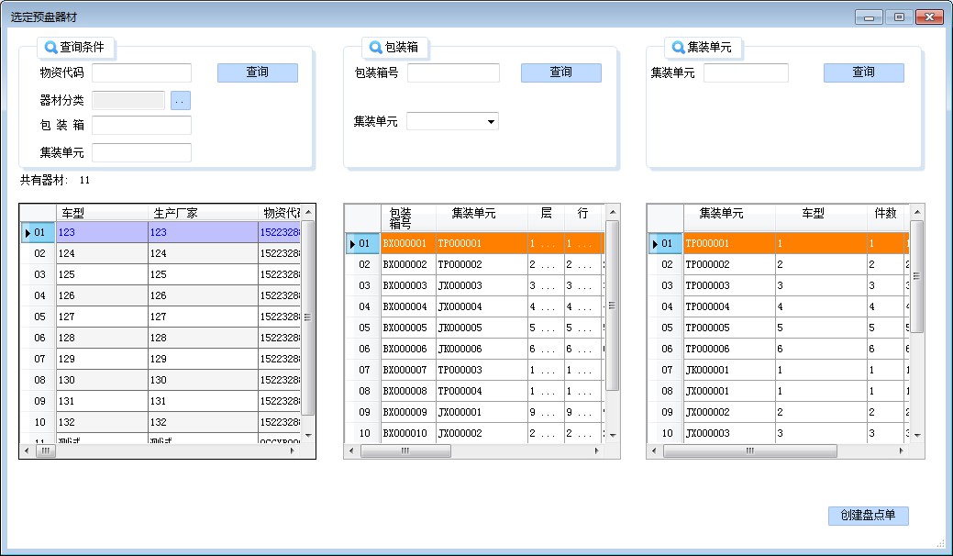The height and width of the screenshot is (556, 953).
Task: Click the browse button beside 器材分类
Action: point(181,100)
